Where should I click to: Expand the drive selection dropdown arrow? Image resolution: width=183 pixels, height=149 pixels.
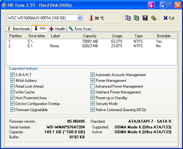(80, 18)
